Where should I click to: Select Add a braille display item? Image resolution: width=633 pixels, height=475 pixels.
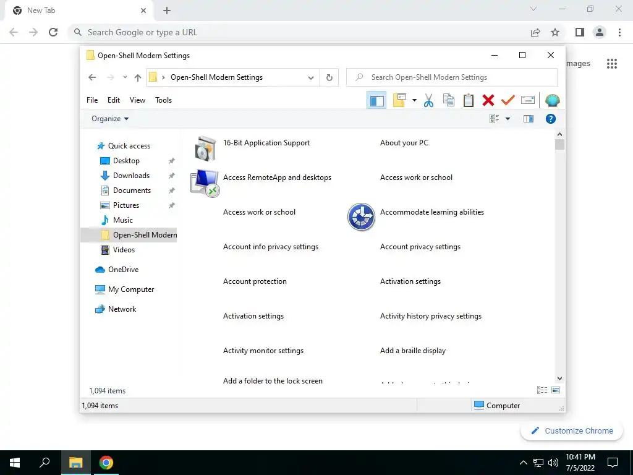coord(413,351)
